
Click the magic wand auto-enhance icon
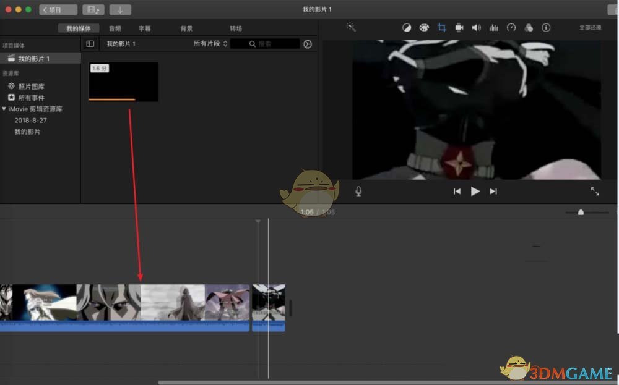click(x=350, y=27)
